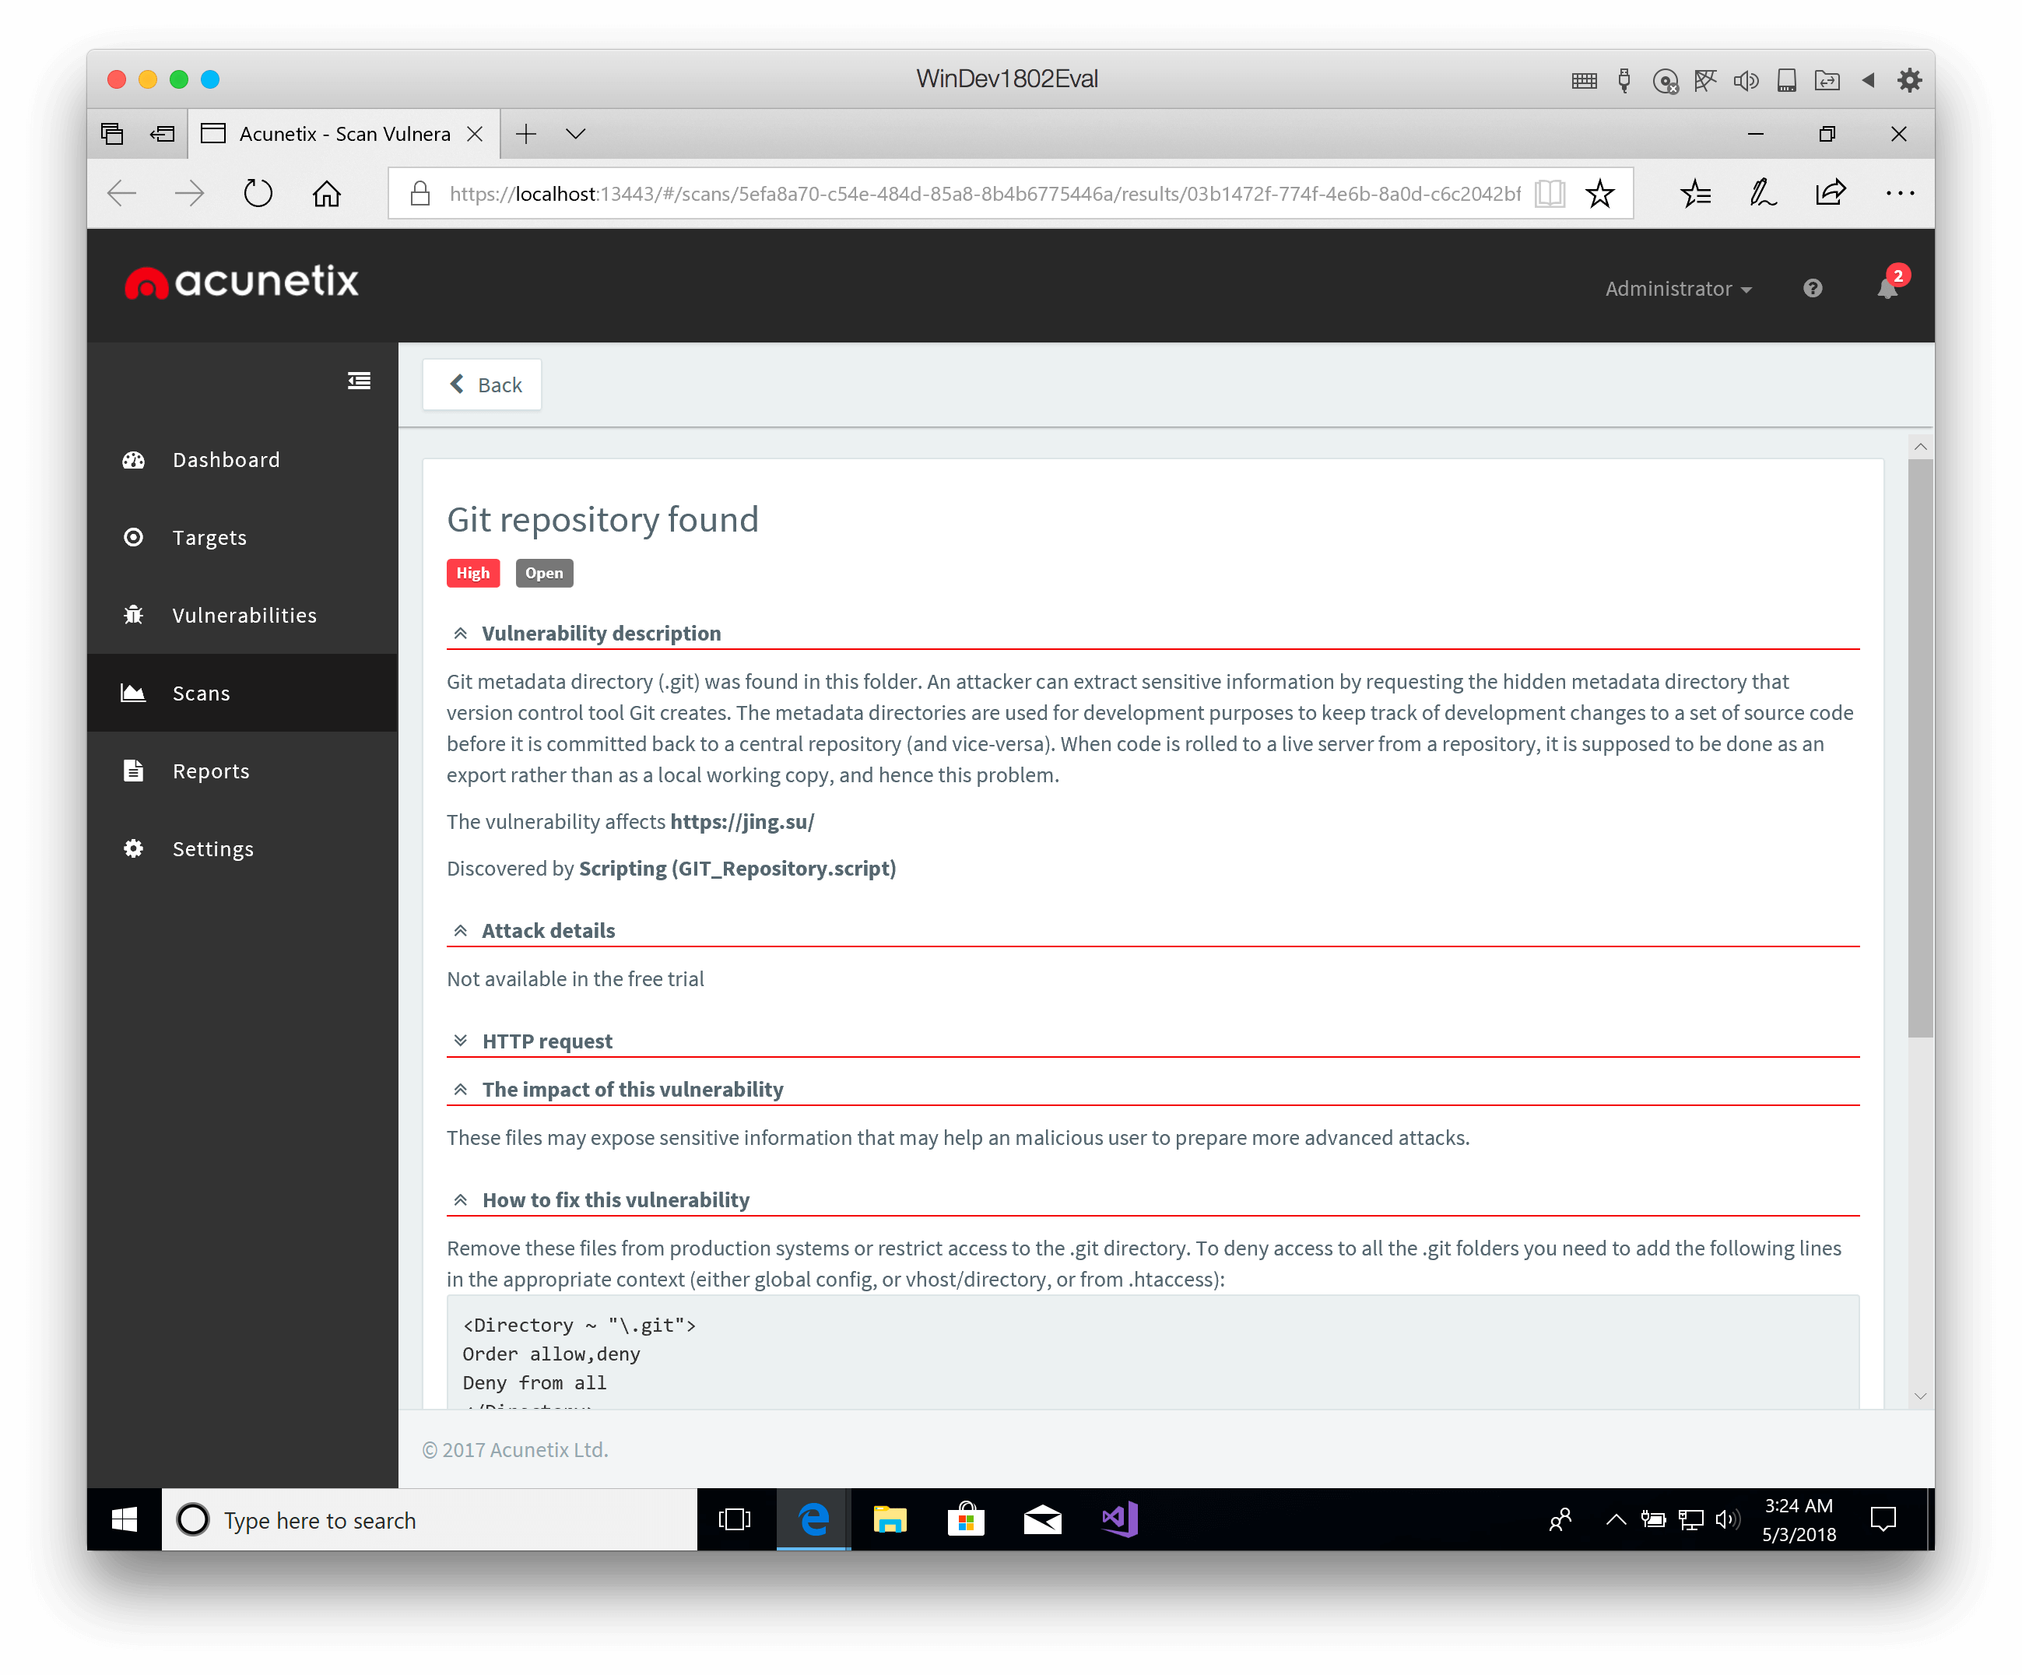The height and width of the screenshot is (1675, 2022).
Task: Collapse The impact of this vulnerability section
Action: coord(460,1090)
